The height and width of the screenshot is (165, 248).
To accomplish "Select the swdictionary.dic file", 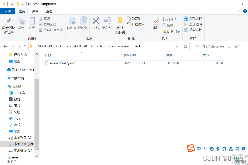I will 134,63.
